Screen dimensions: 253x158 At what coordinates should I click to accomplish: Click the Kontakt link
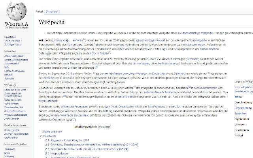click(8, 75)
